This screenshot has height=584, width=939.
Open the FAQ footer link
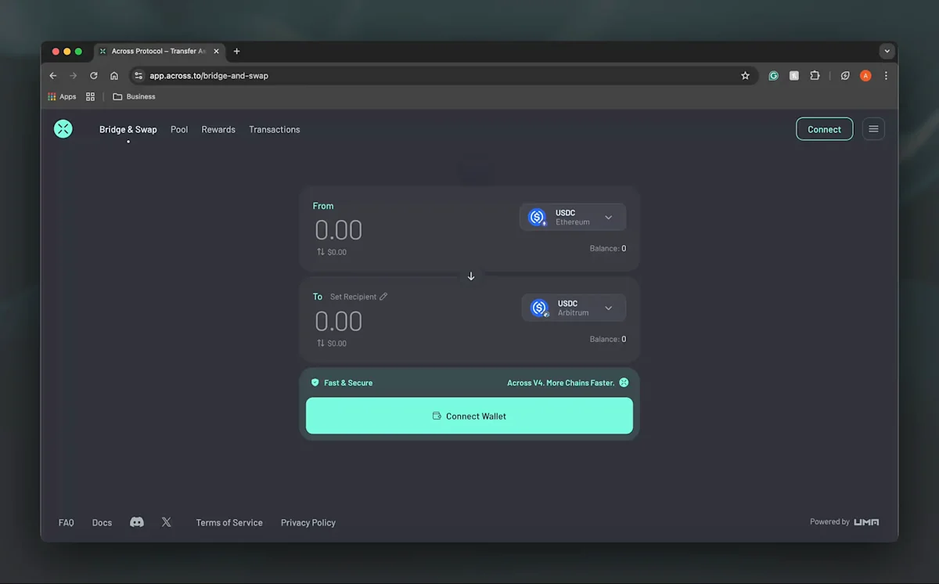point(67,522)
